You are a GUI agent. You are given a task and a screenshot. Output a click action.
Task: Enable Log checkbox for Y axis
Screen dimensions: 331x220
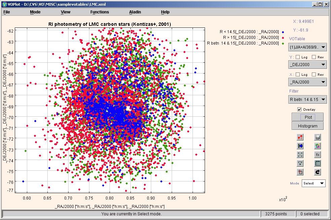pyautogui.click(x=298, y=57)
